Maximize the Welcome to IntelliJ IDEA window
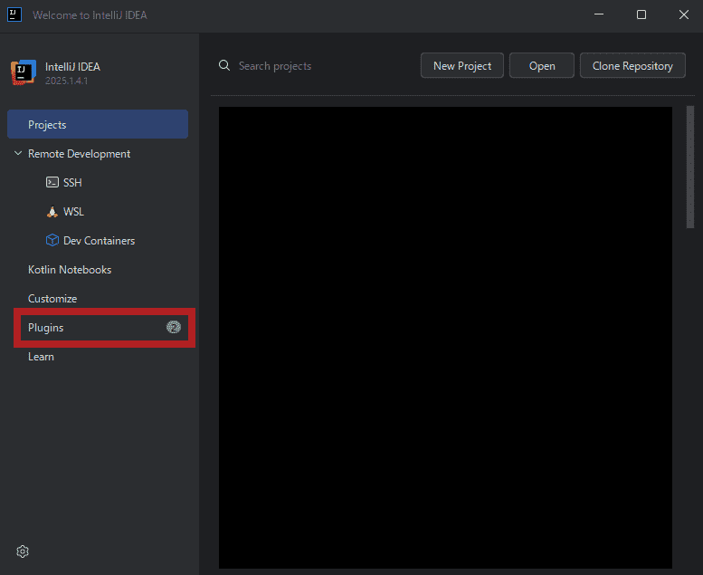703x575 pixels. (x=641, y=14)
